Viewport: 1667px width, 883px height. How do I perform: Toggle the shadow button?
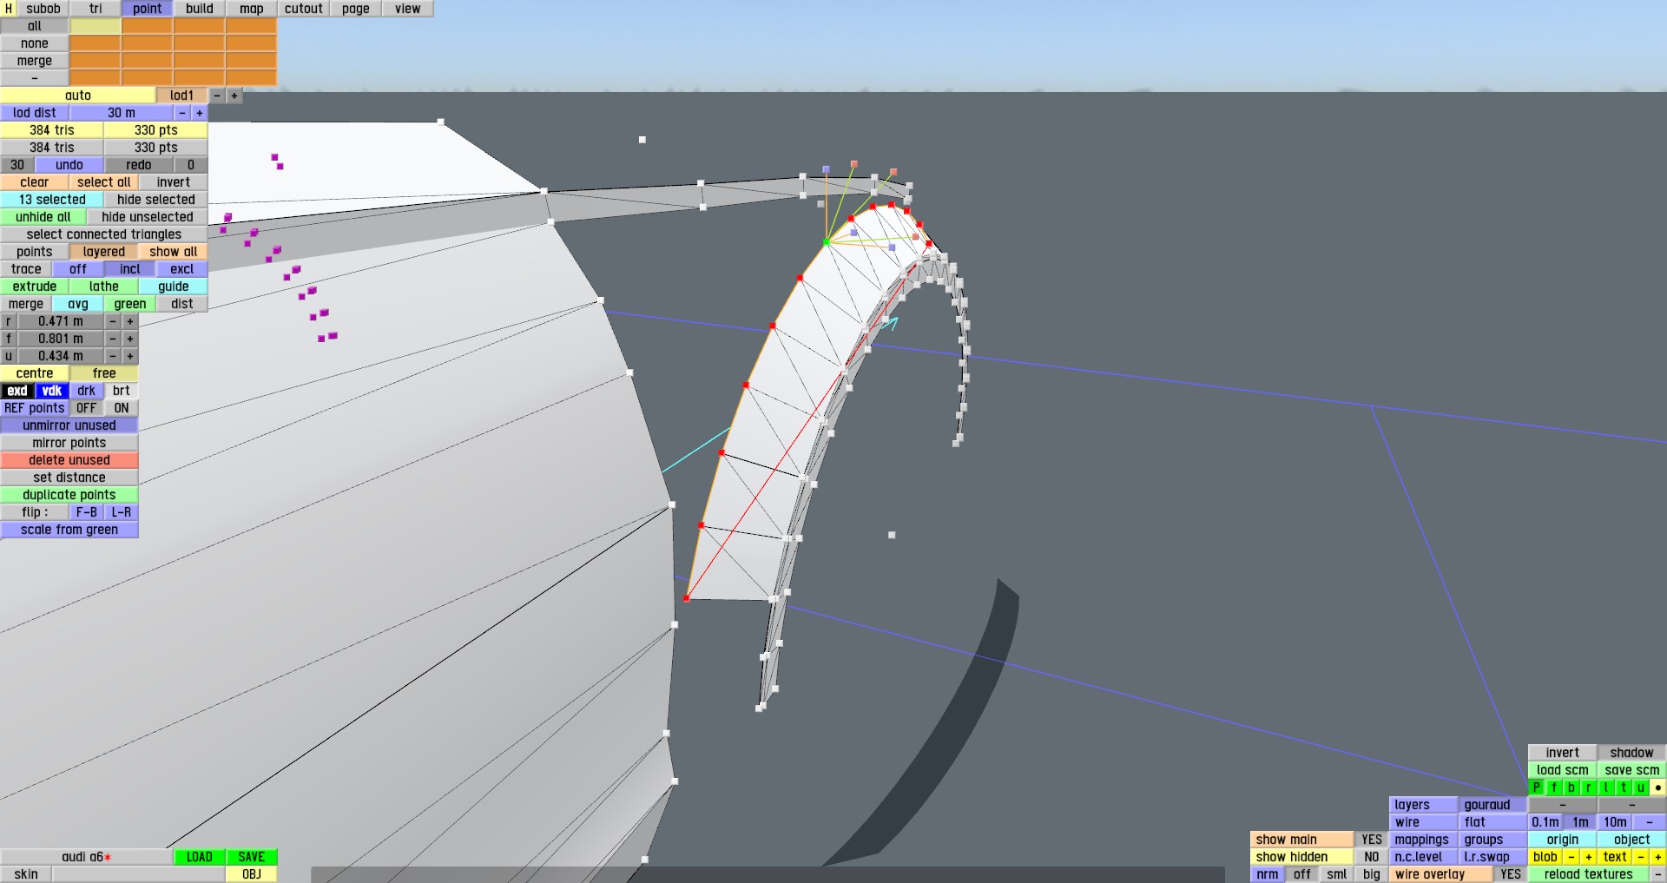[x=1632, y=753]
